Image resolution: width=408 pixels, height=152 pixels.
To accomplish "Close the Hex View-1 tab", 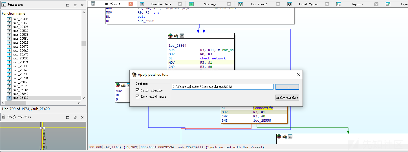I will pos(278,4).
